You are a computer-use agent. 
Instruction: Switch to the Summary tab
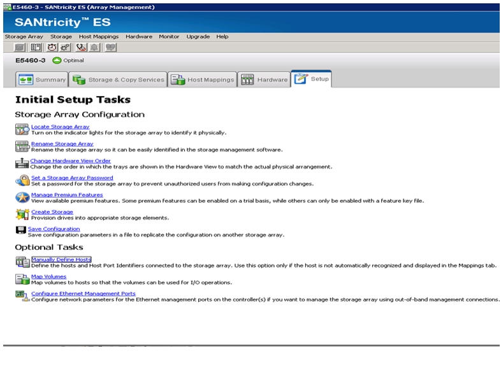(42, 79)
